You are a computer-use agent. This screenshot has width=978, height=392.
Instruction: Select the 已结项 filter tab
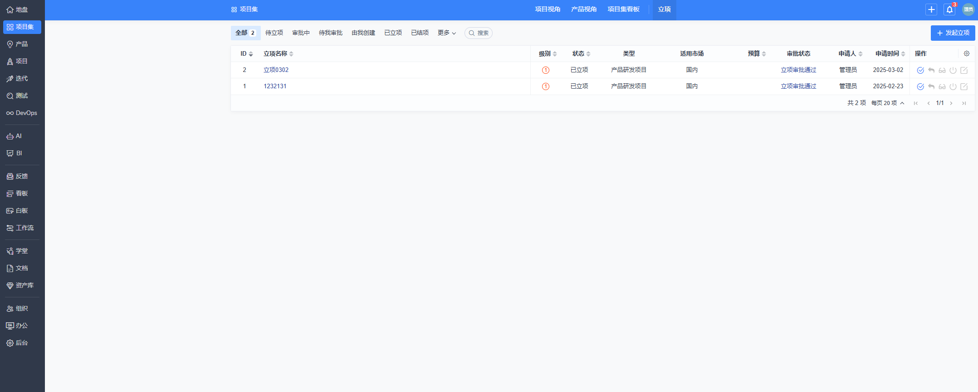click(420, 33)
